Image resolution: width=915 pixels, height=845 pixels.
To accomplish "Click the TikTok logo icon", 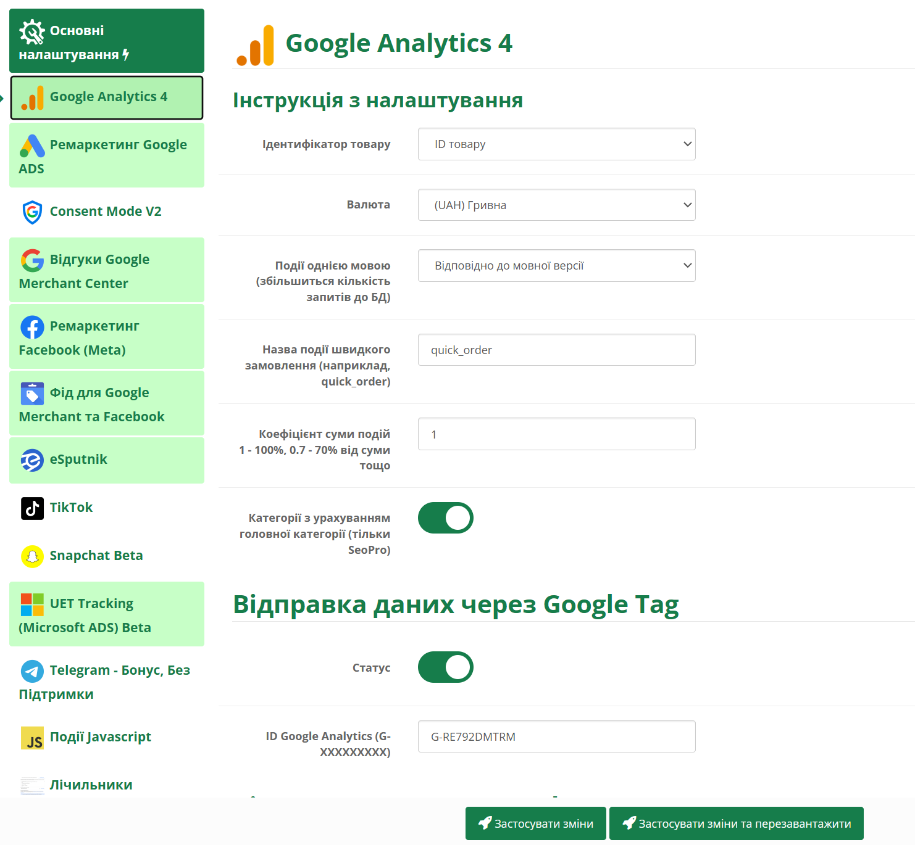I will tap(32, 508).
